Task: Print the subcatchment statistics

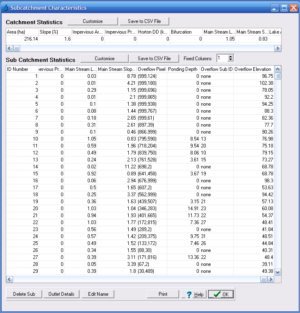Action: [x=163, y=294]
